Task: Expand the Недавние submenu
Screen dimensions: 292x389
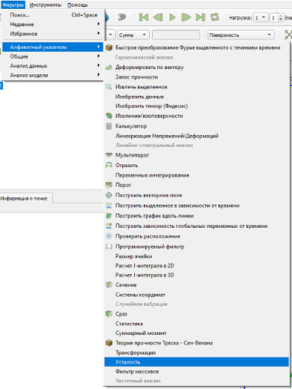Action: (53, 24)
